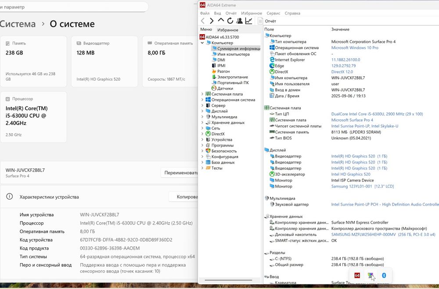Click Переименовать button in Settings window

tap(180, 173)
